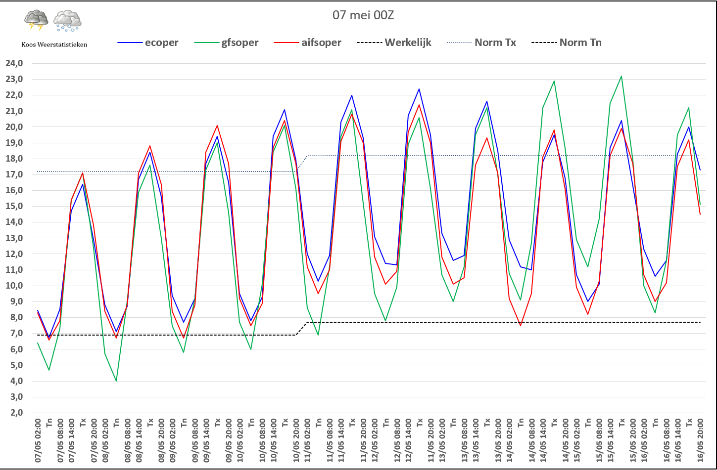Select the "10/05 02:00" x-axis label
717x470 pixels.
coord(239,440)
